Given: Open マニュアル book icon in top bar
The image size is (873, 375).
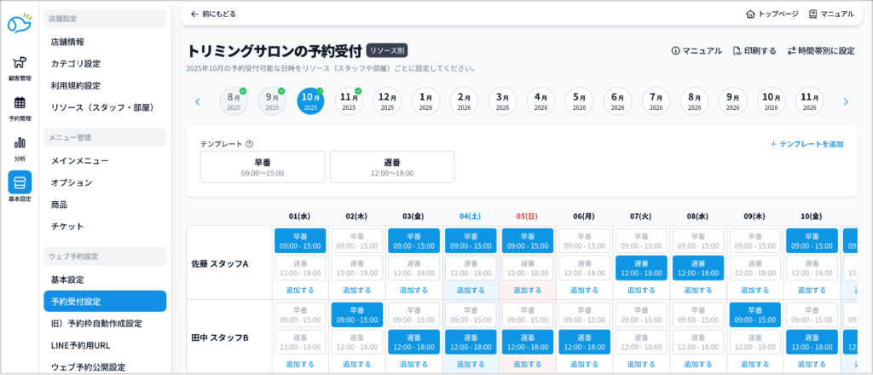Looking at the screenshot, I should 813,14.
